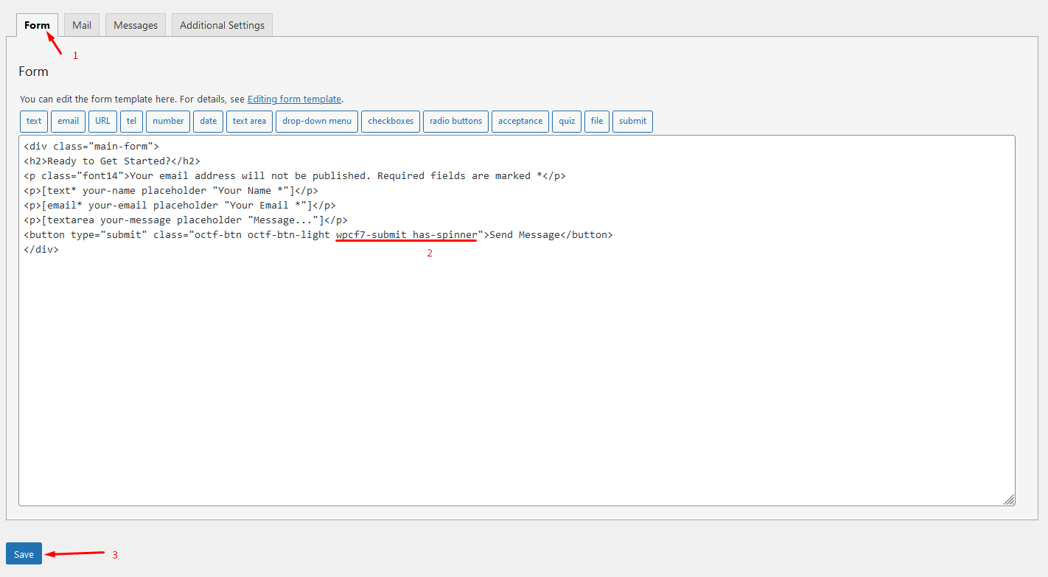Open the Messages tab

(136, 25)
